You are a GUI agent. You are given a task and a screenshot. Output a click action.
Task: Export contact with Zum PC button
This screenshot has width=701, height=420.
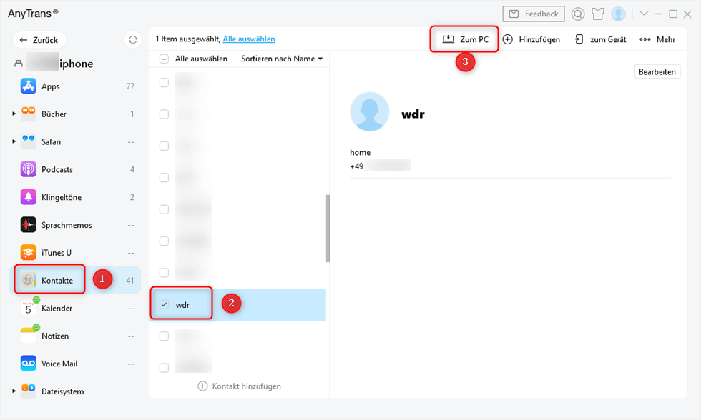coord(465,39)
